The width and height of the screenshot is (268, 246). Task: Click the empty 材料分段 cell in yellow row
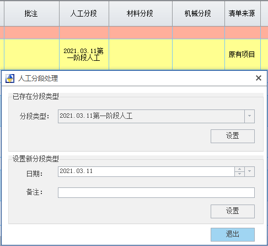tap(141, 54)
